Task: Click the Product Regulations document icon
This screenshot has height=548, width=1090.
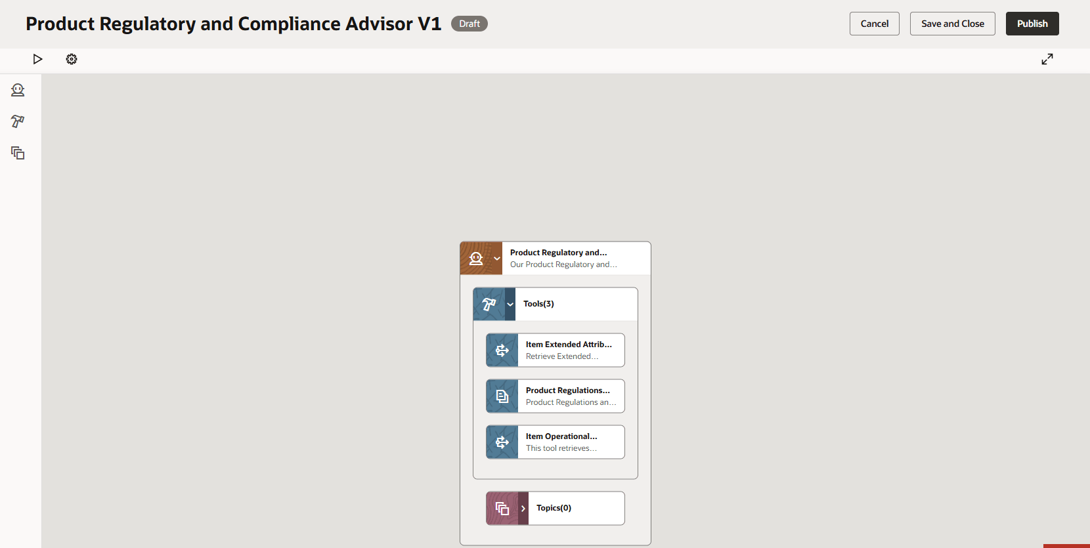Action: 502,396
